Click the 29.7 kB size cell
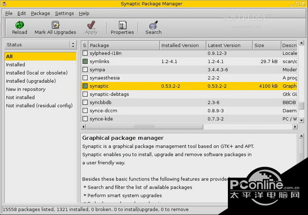 [x=269, y=62]
